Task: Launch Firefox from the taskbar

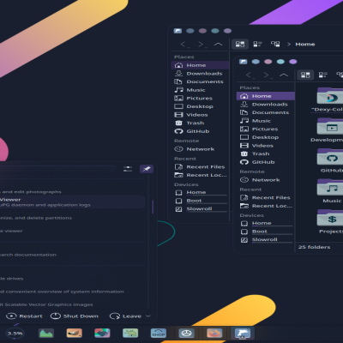Action: [x=214, y=334]
